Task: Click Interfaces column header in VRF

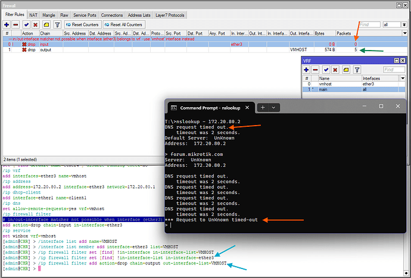Action: point(381,78)
